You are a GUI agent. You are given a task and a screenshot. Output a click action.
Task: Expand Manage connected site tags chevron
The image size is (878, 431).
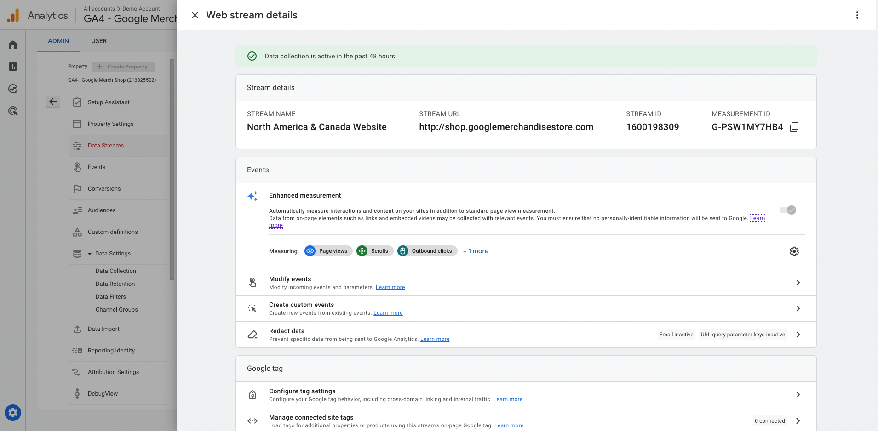(798, 421)
